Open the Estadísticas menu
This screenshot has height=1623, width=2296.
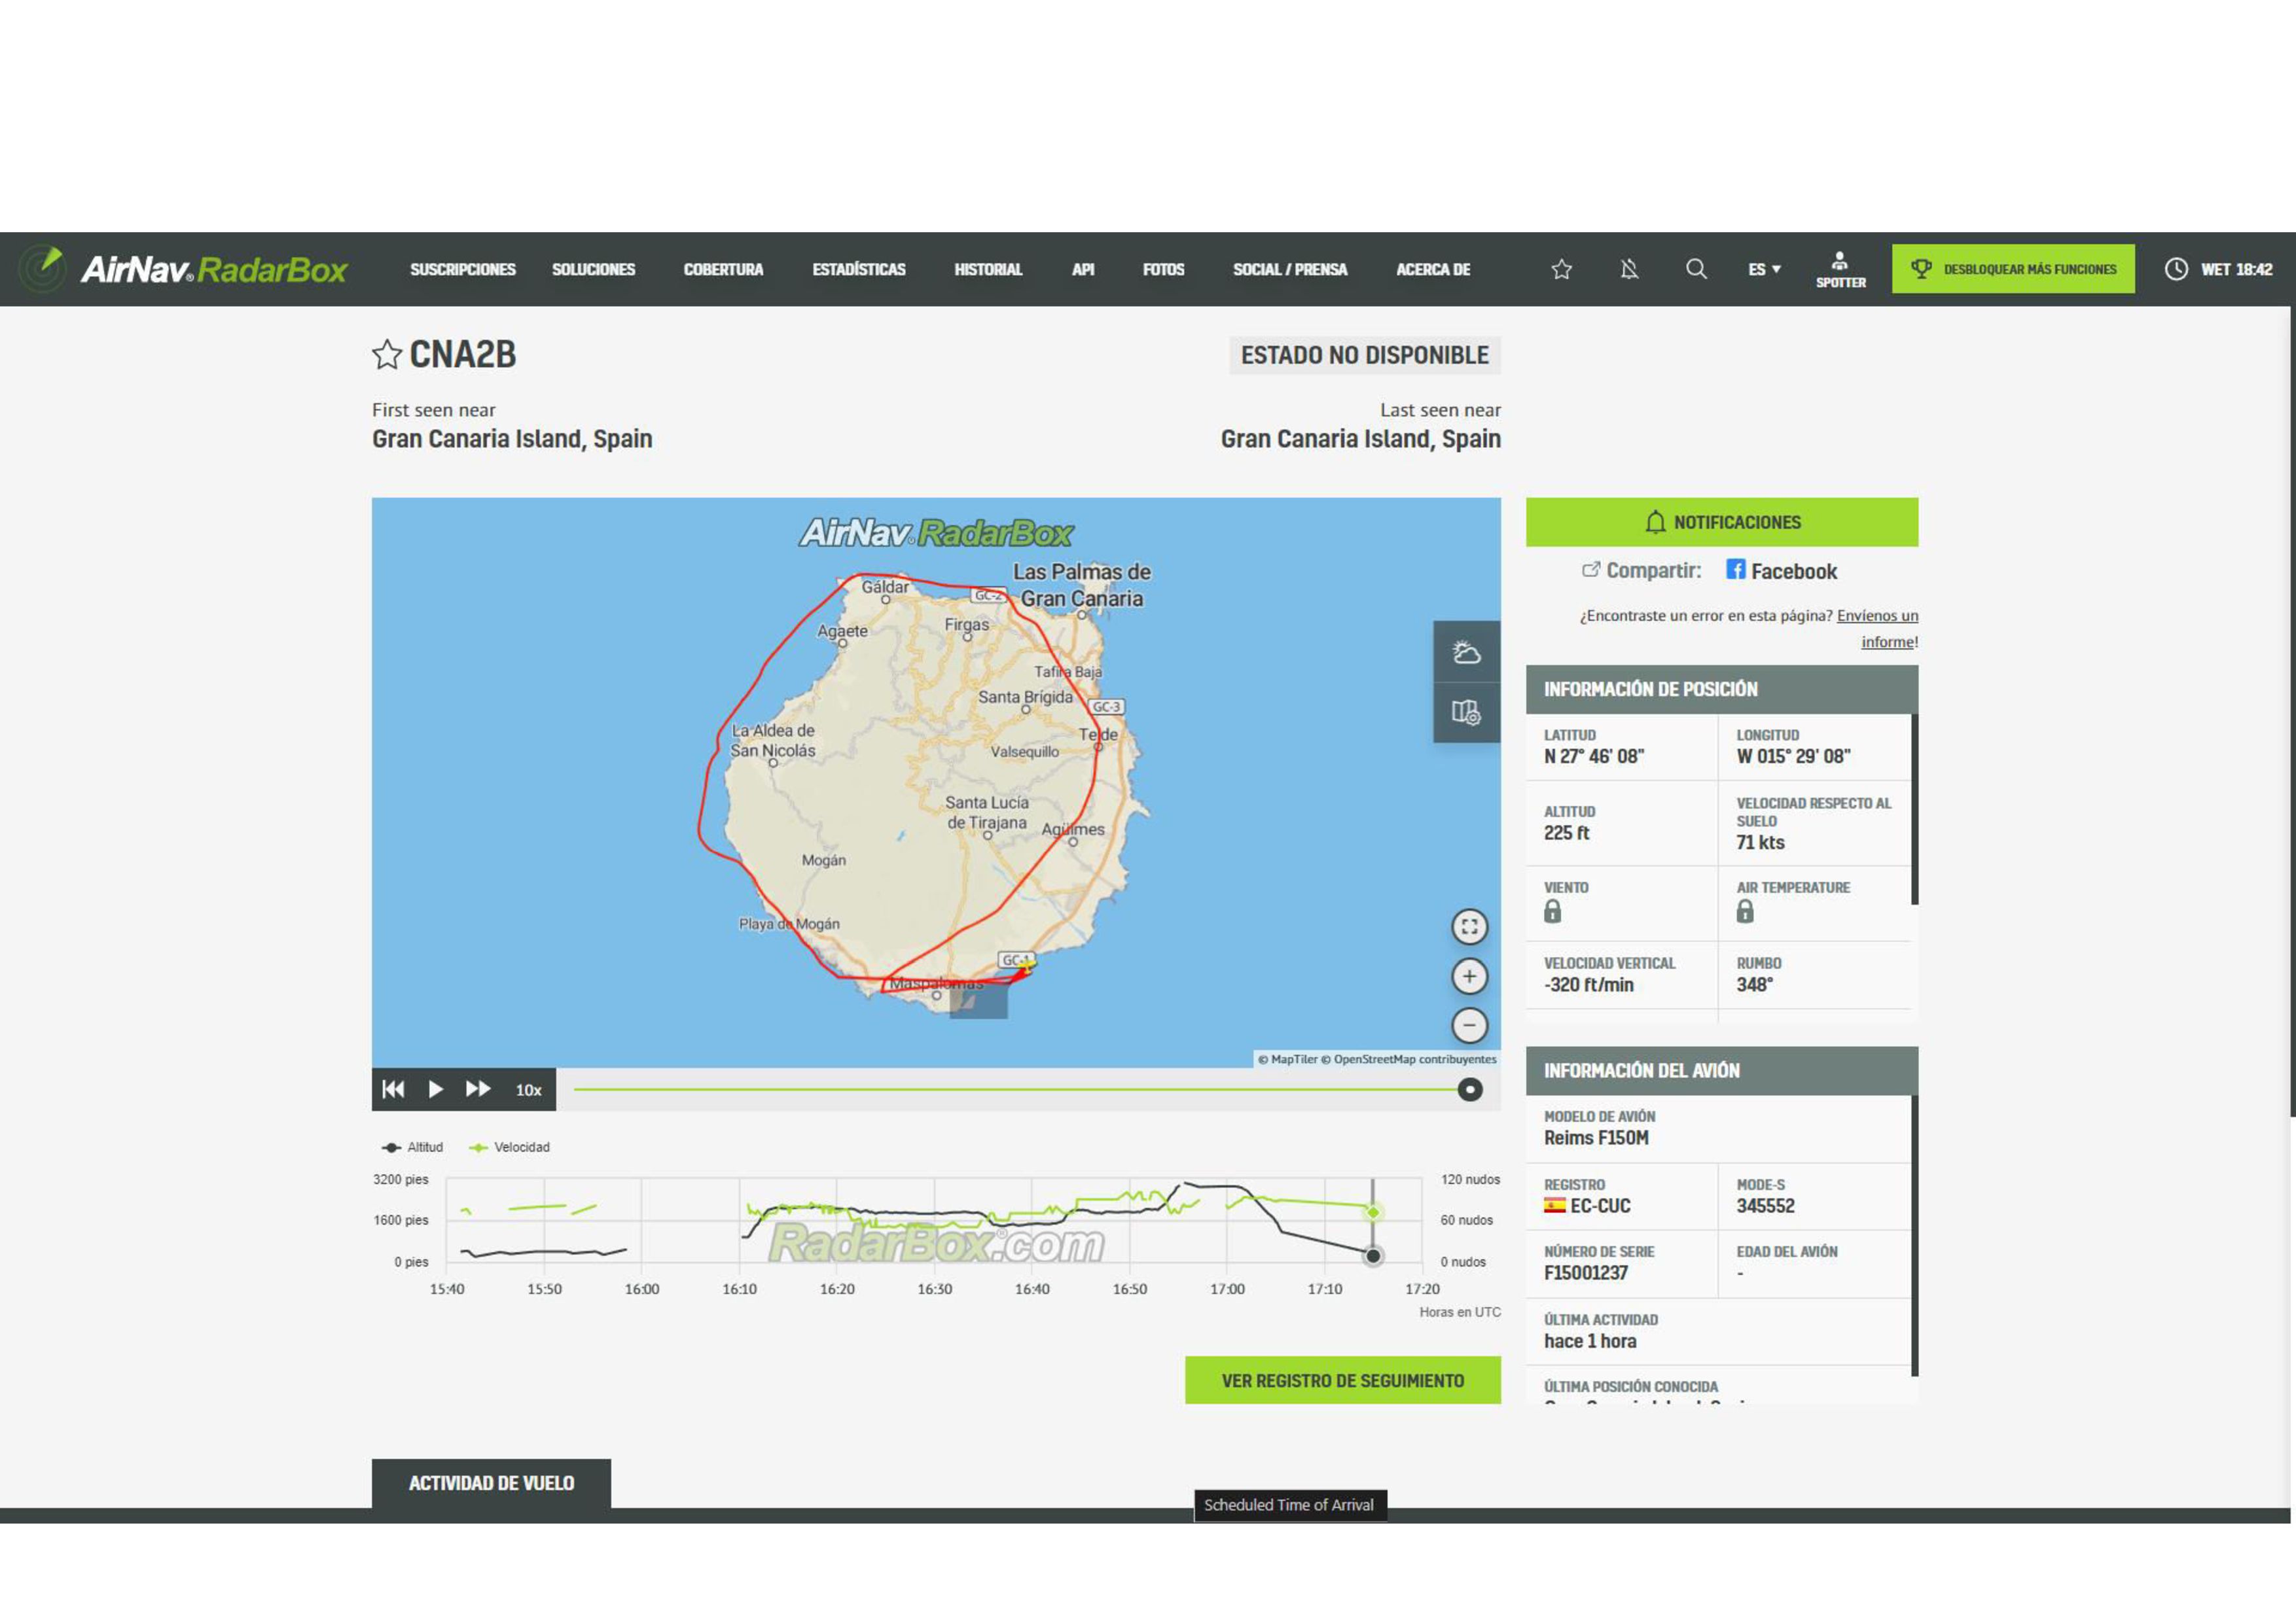coord(858,269)
